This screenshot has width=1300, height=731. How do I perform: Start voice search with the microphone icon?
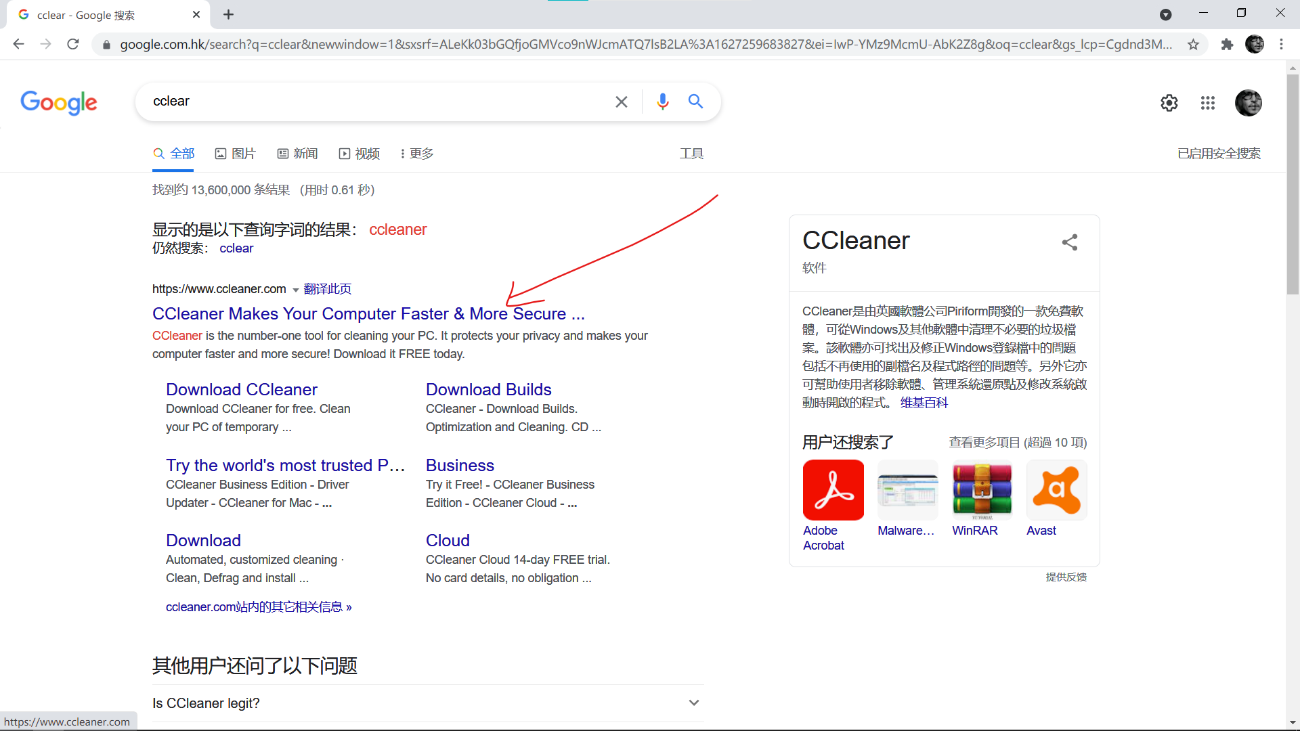pos(662,102)
